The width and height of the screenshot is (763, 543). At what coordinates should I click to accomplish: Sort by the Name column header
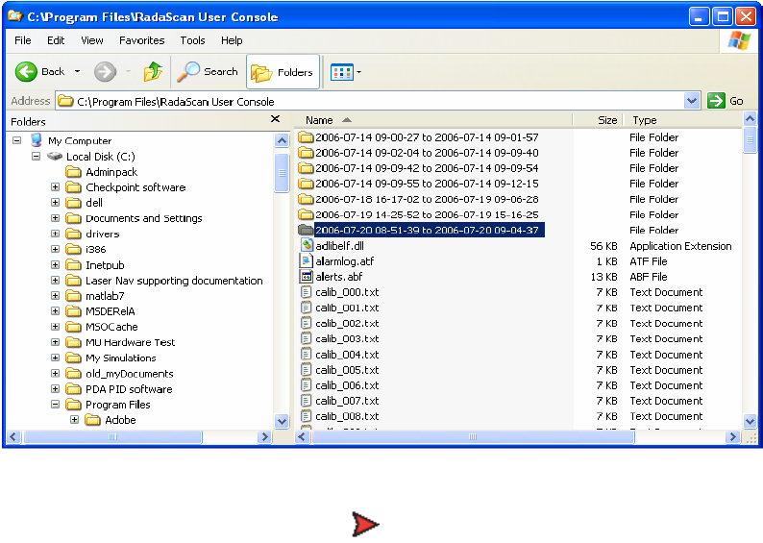433,120
